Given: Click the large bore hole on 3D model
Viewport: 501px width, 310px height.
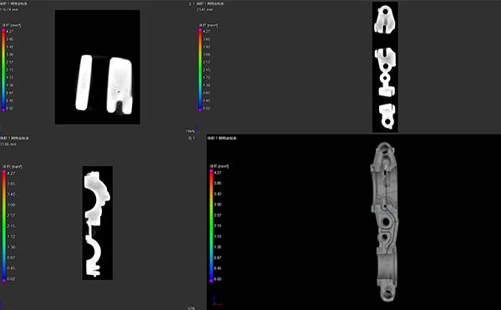Looking at the screenshot, I should (x=385, y=221).
